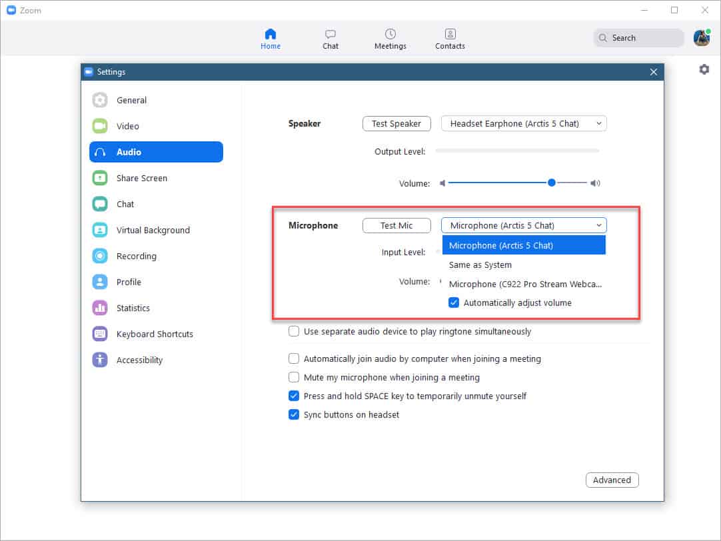
Task: Click the search magnifier icon
Action: 603,38
